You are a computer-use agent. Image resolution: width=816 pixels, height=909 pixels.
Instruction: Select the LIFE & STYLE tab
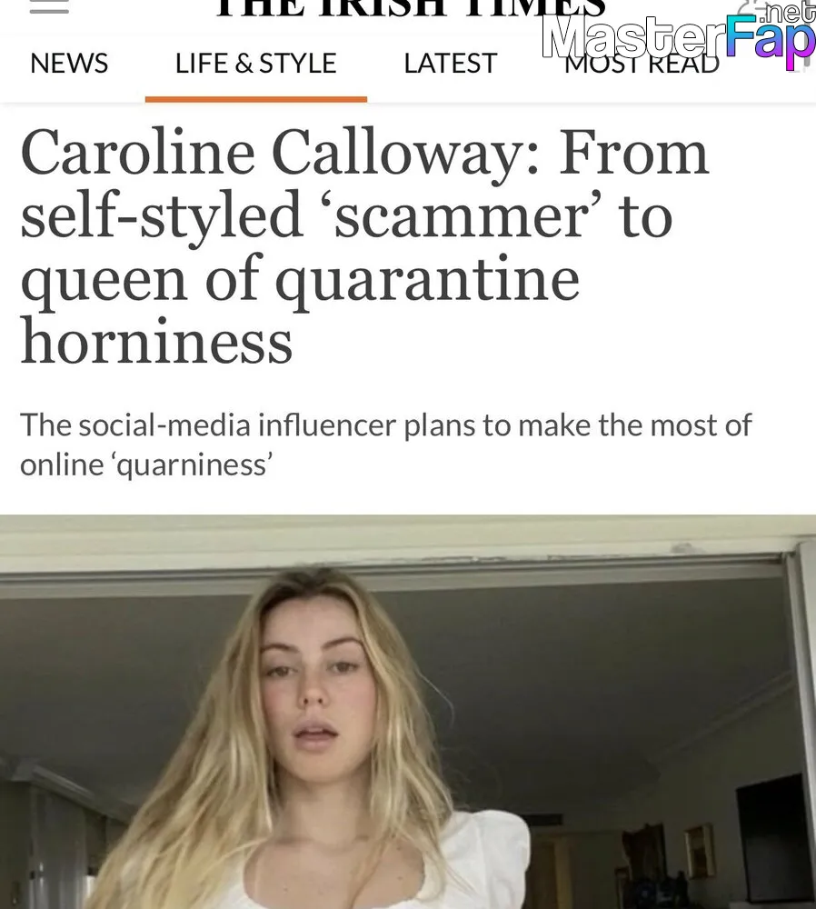[x=255, y=64]
